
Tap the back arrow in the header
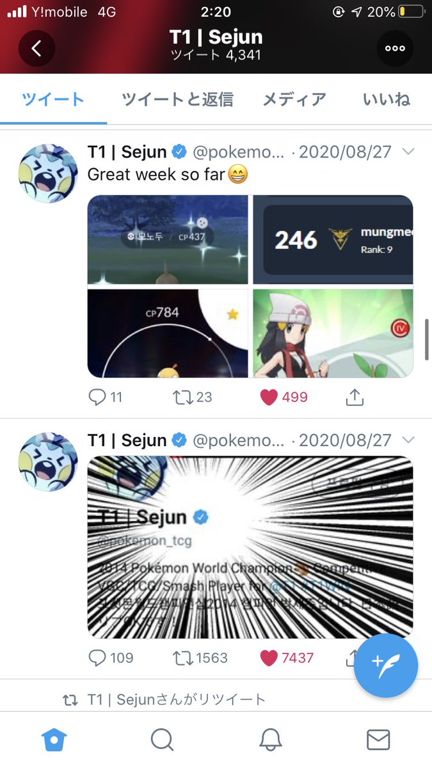pyautogui.click(x=36, y=48)
